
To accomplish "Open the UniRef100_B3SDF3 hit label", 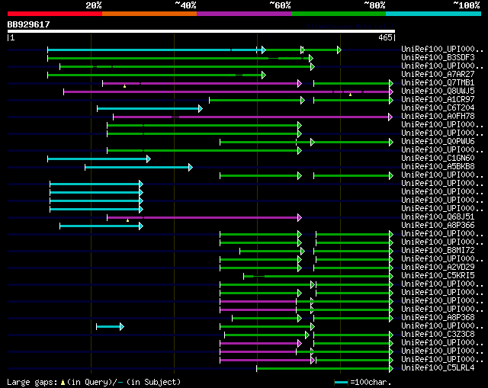I will click(x=438, y=58).
